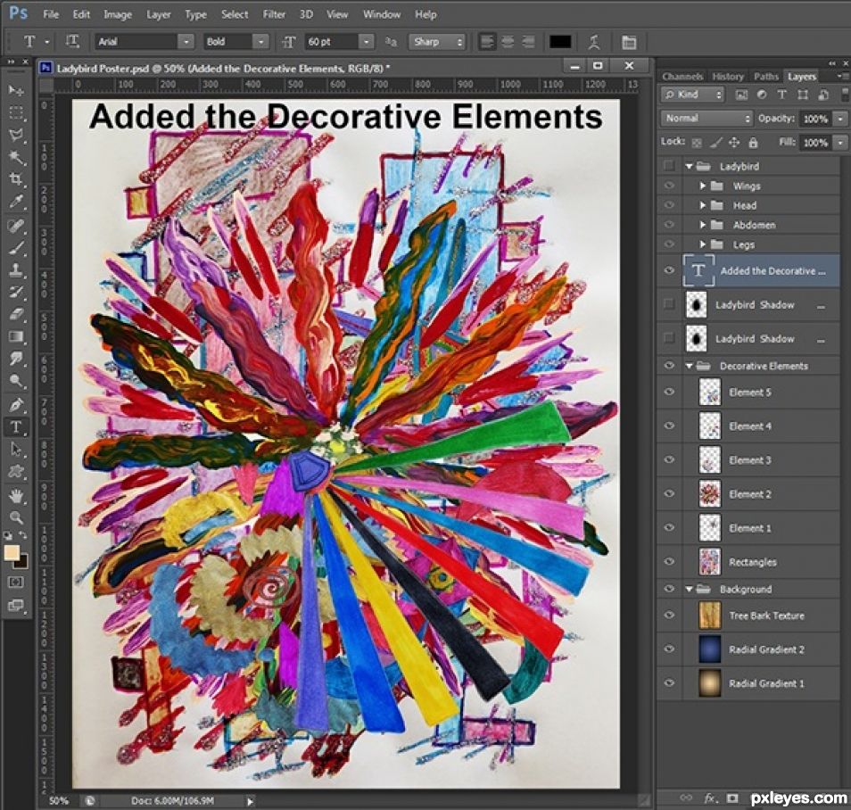
Task: Open the 60 pt font size dropdown
Action: (367, 42)
